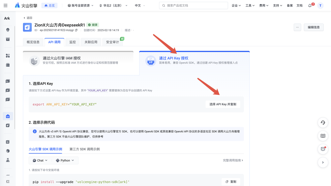Open the four-dot apps sidebar icon
The width and height of the screenshot is (331, 186).
(x=8, y=56)
